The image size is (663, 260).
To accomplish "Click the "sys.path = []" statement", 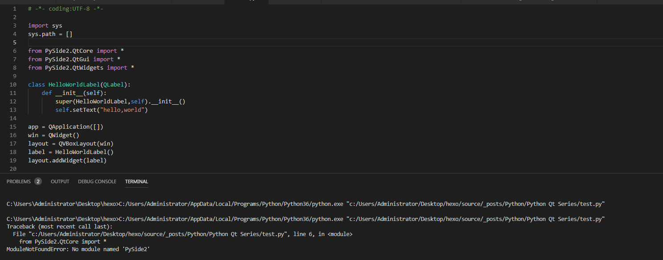I will coord(50,34).
